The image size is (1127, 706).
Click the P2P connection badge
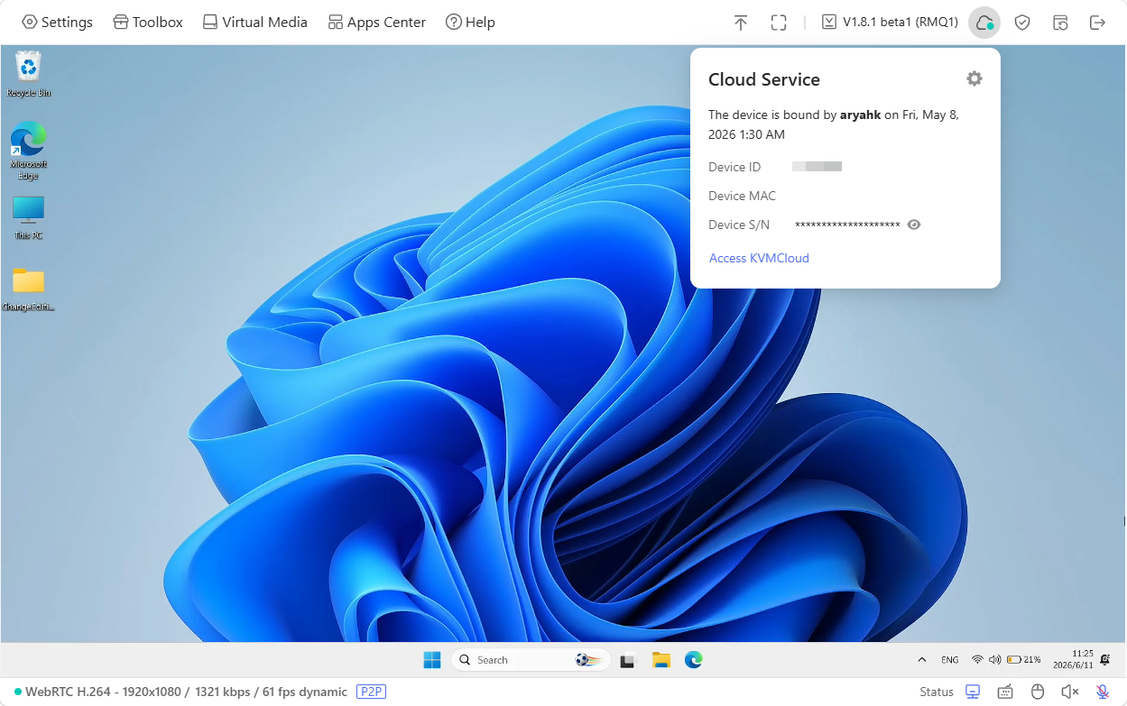pos(371,692)
